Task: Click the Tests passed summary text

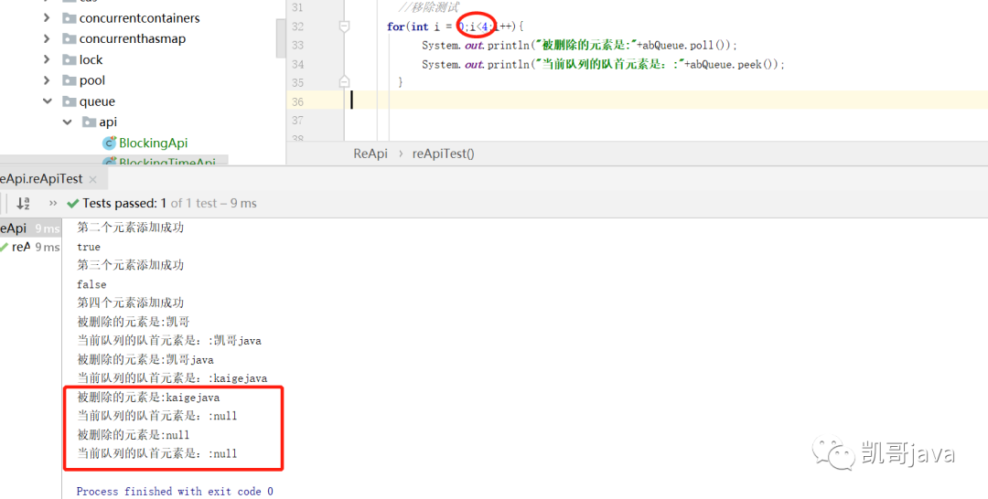Action: tap(169, 203)
